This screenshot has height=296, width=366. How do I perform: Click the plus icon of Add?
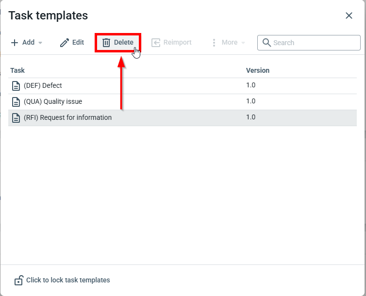pyautogui.click(x=15, y=43)
